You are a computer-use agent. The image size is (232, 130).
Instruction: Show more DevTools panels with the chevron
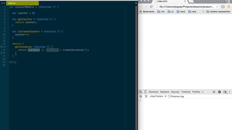pyautogui.click(x=203, y=92)
